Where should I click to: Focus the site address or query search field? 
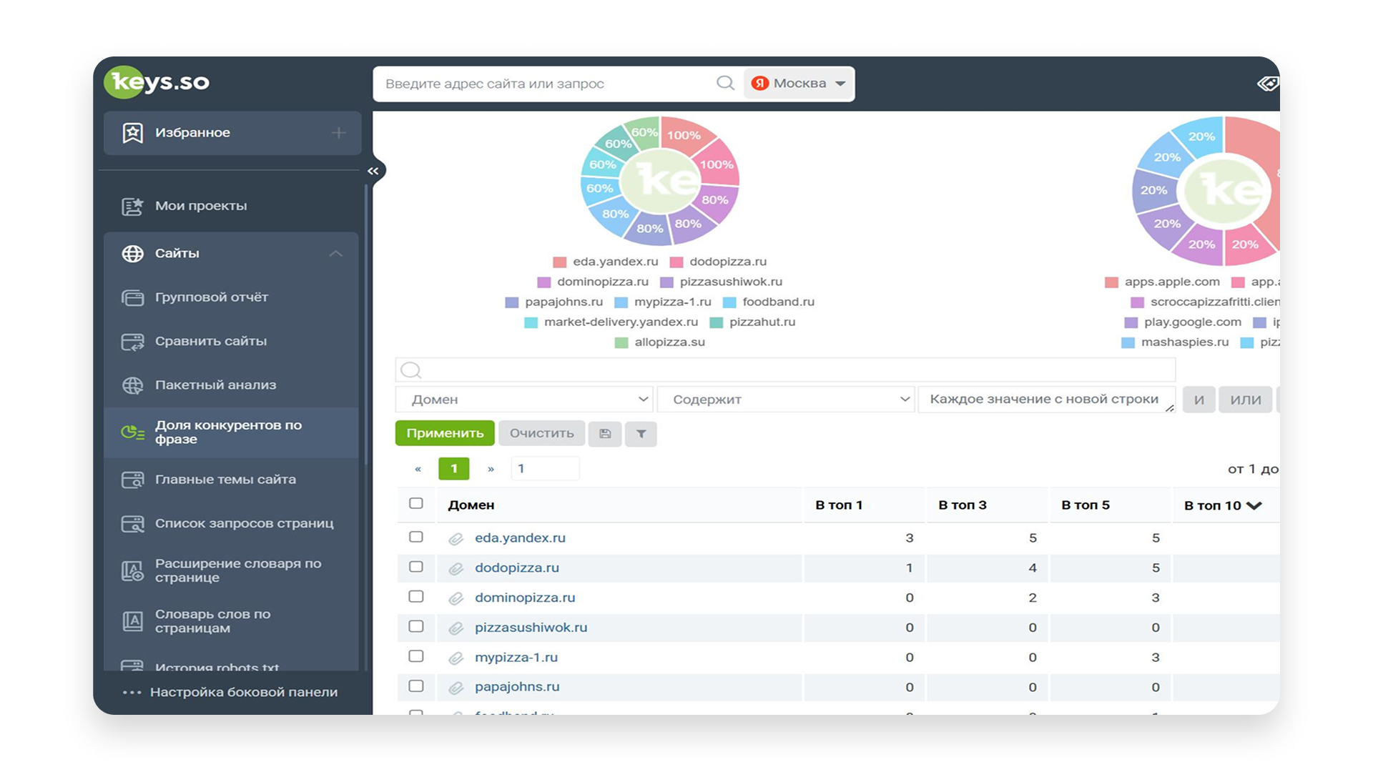coord(547,84)
